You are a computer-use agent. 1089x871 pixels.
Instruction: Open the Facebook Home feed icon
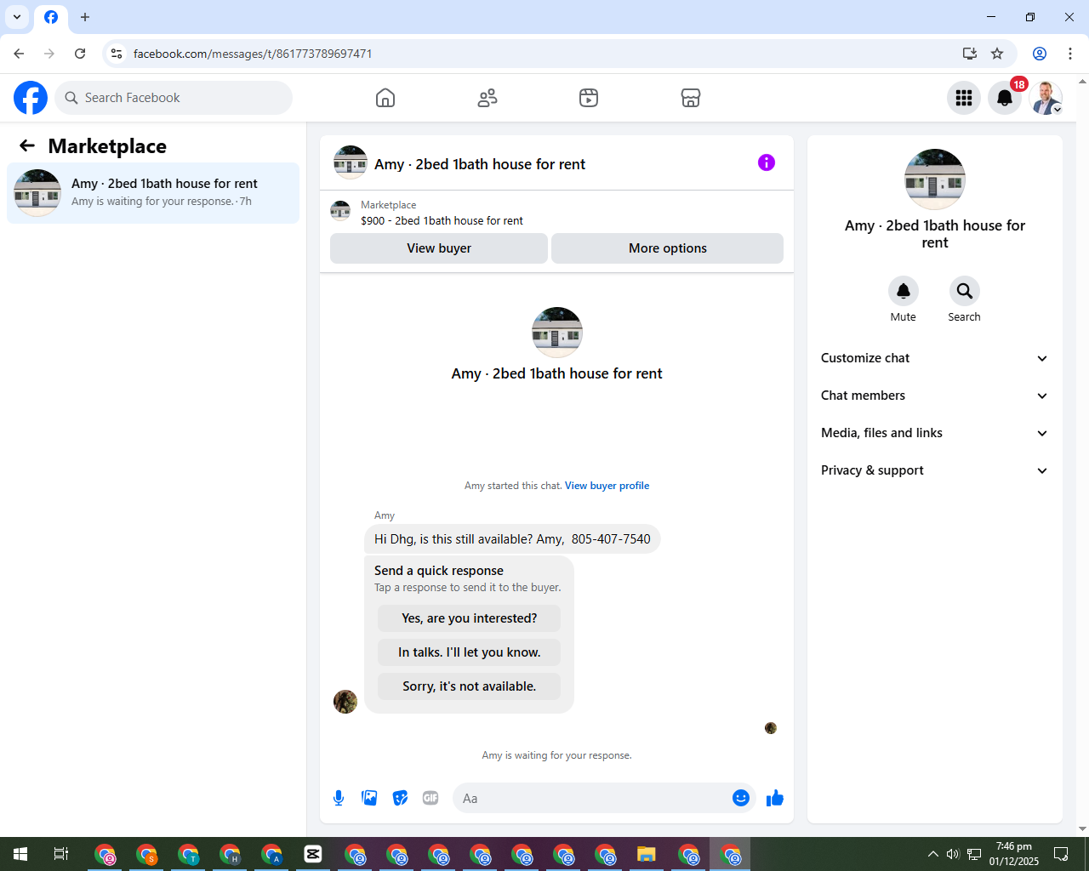tap(385, 98)
